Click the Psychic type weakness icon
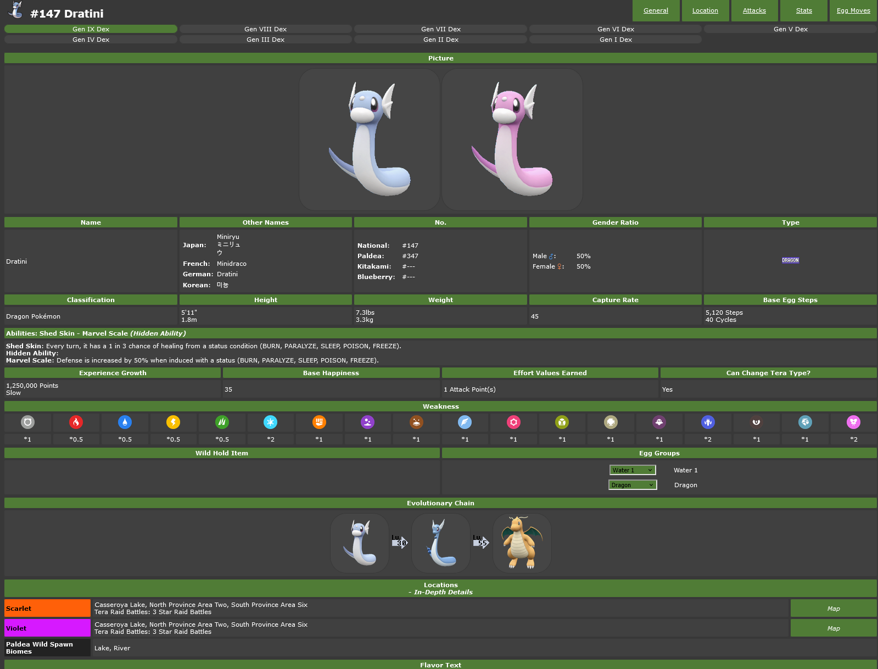The width and height of the screenshot is (878, 669). pyautogui.click(x=513, y=422)
